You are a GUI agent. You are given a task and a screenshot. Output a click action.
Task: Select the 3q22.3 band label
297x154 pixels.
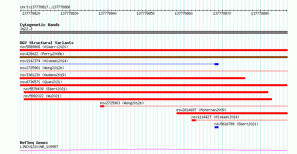click(x=26, y=29)
